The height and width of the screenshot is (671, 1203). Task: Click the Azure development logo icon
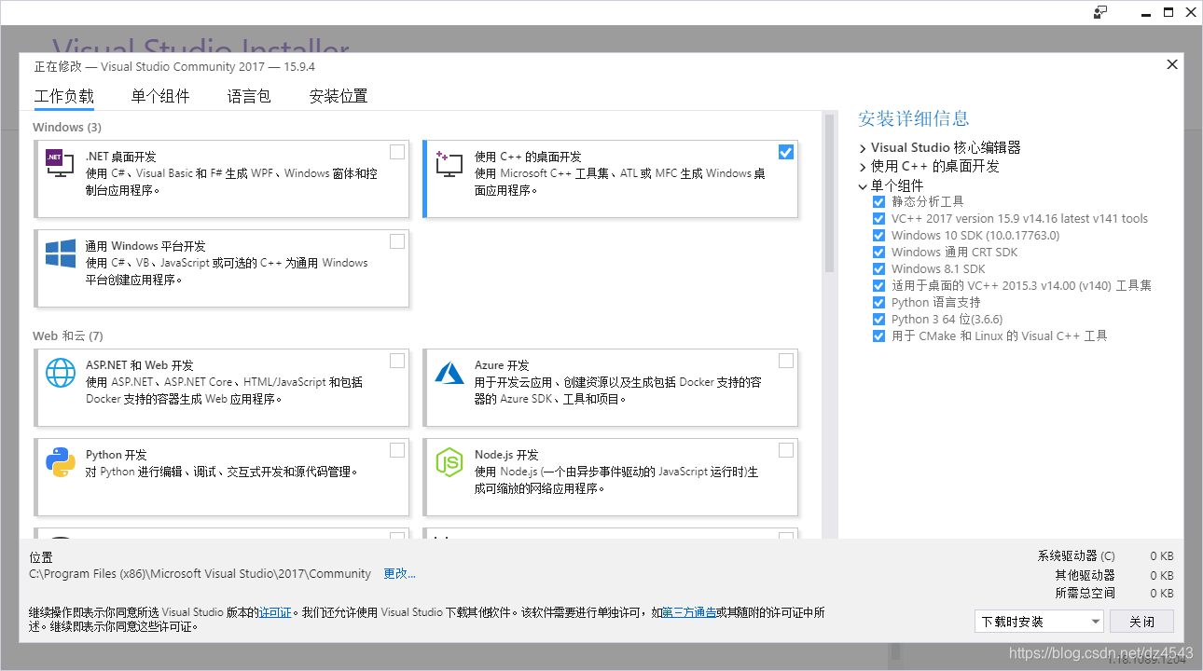click(449, 373)
